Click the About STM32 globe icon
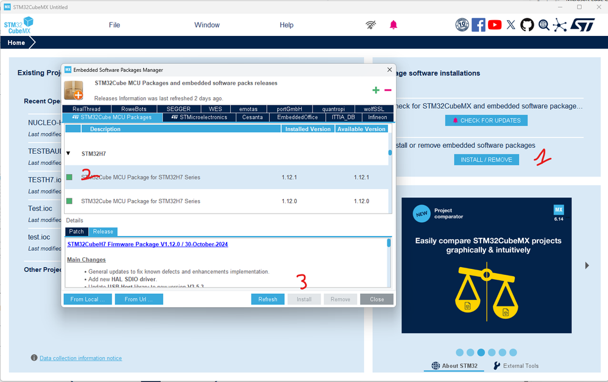The height and width of the screenshot is (382, 608). [x=436, y=366]
